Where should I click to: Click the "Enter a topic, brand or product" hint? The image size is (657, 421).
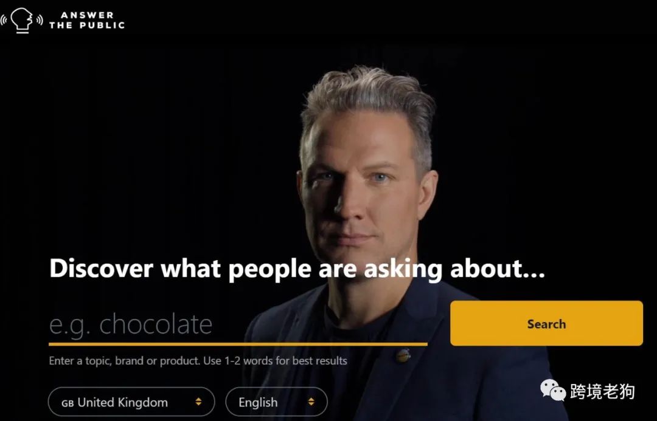coord(198,361)
